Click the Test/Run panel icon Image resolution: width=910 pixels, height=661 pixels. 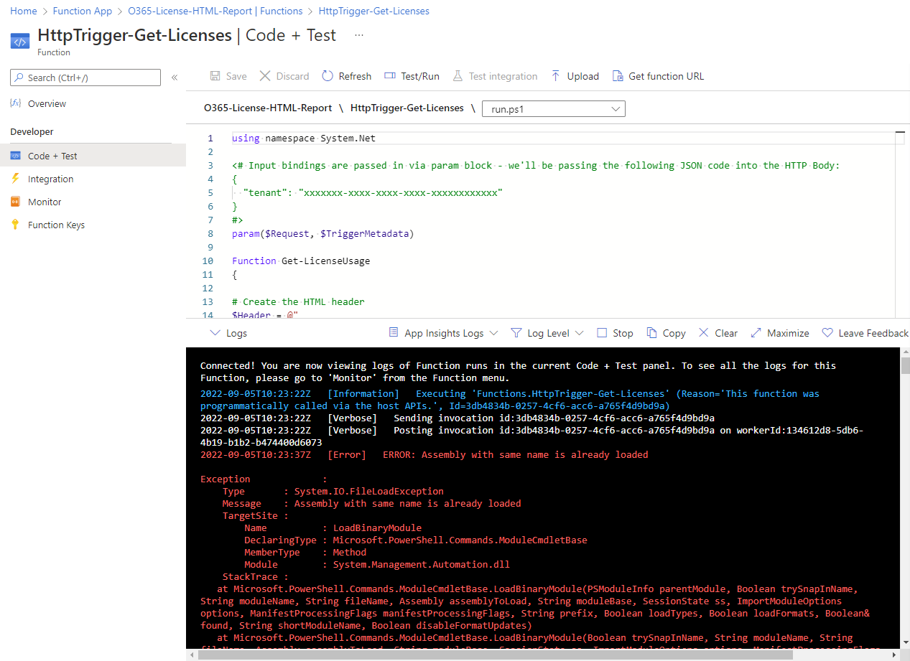[390, 76]
